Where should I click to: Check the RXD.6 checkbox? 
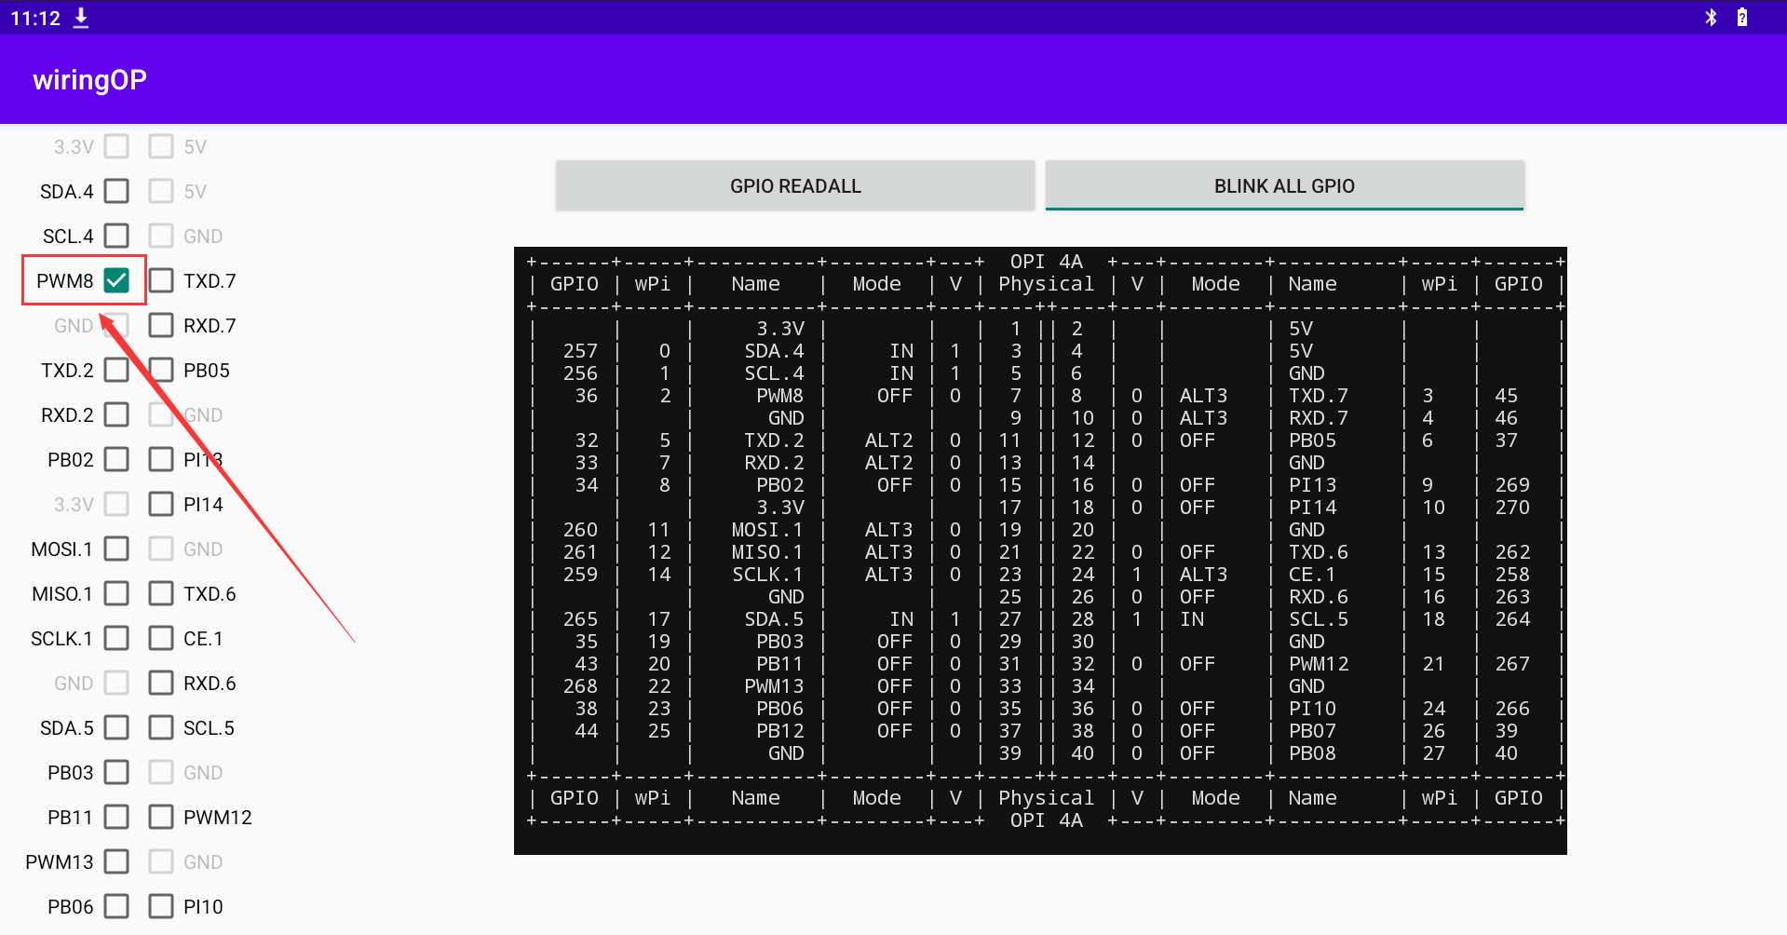tap(161, 683)
